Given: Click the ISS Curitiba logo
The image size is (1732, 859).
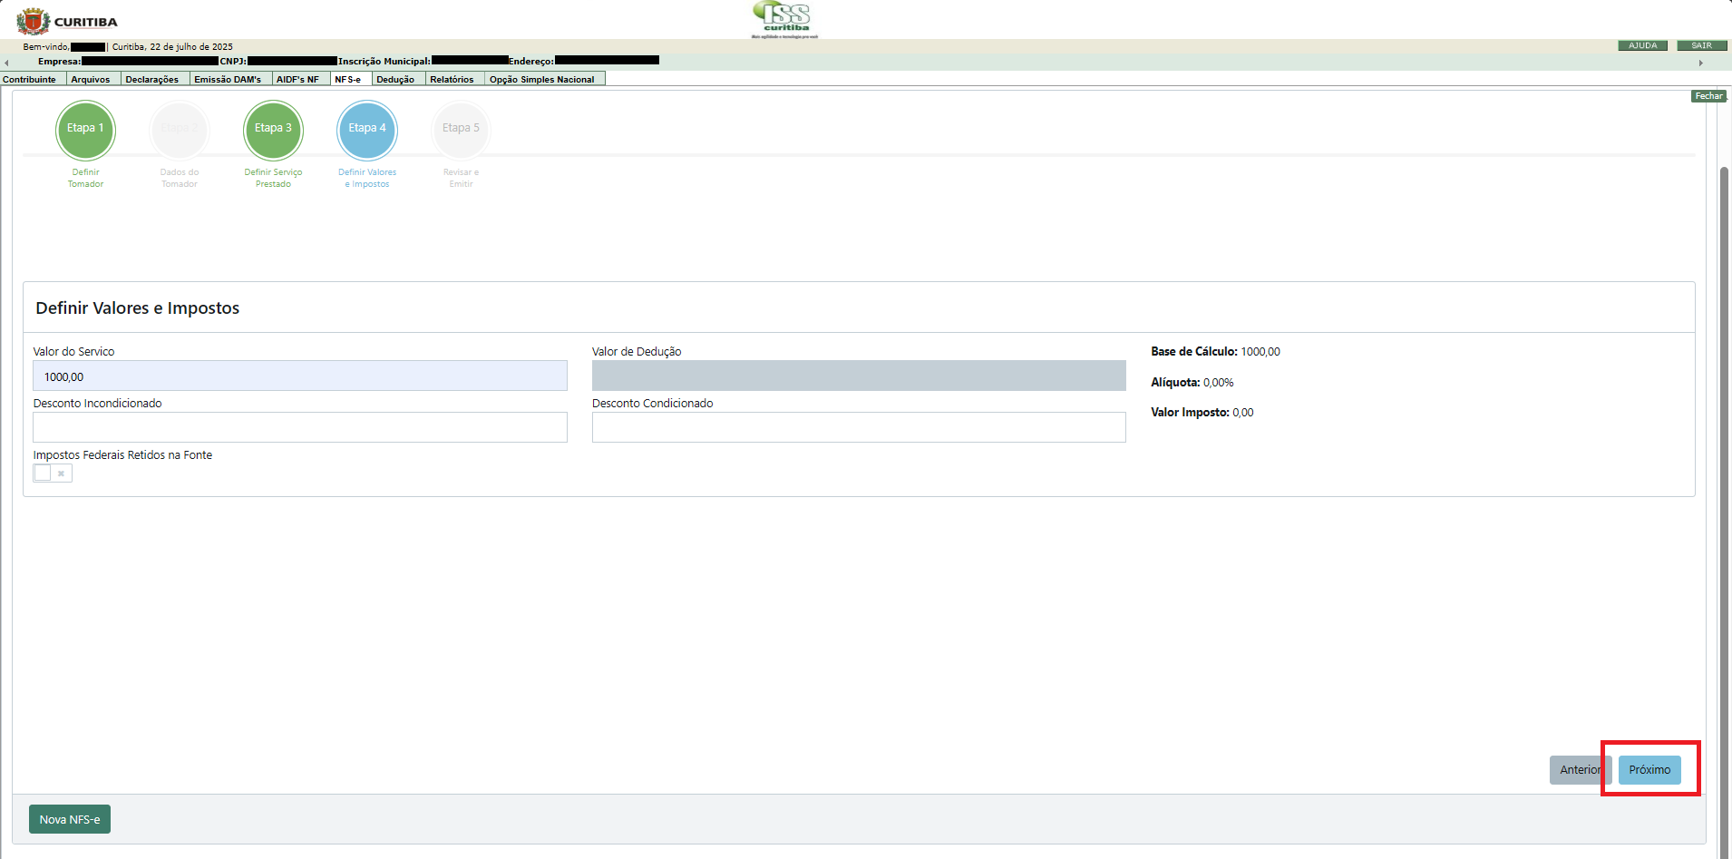Looking at the screenshot, I should [x=784, y=19].
